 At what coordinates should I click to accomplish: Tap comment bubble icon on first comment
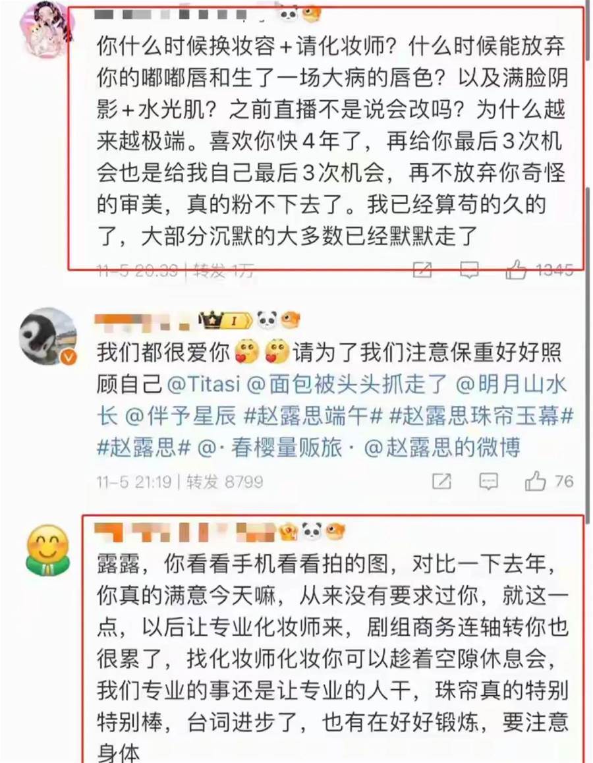coord(469,269)
